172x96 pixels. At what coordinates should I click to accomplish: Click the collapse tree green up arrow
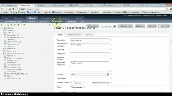click(x=5, y=25)
